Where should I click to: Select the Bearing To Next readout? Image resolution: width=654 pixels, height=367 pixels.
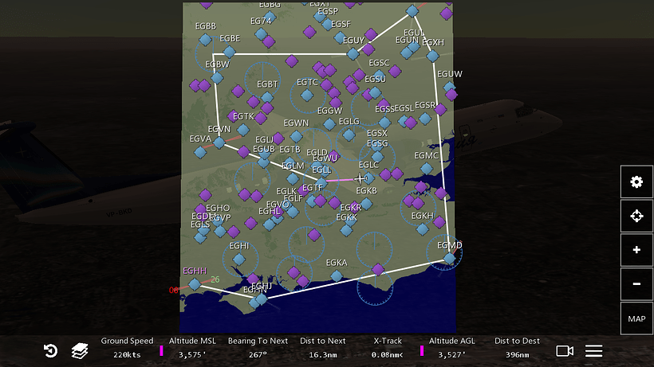(258, 348)
